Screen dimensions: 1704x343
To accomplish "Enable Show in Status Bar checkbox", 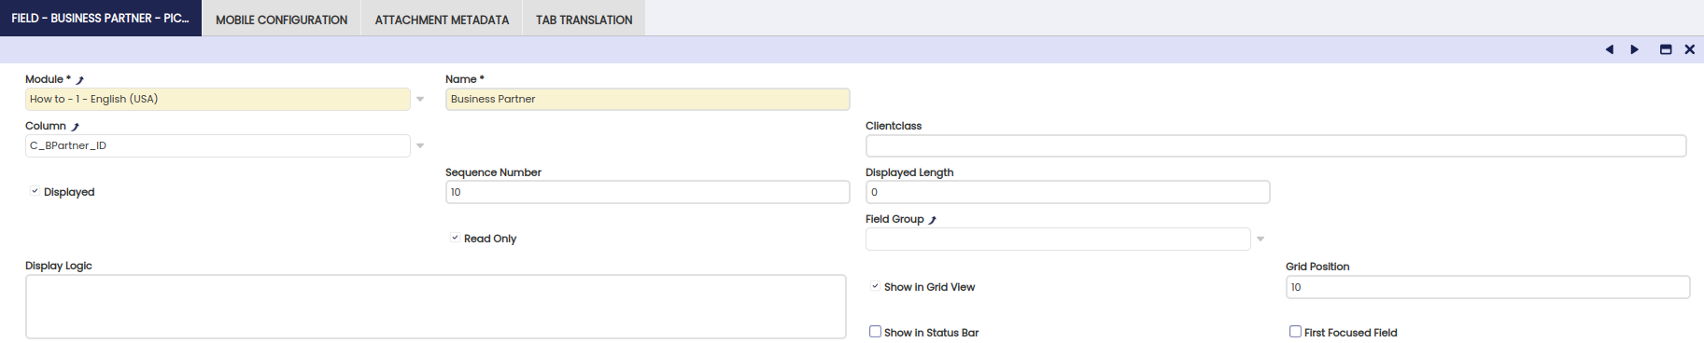I will coord(875,331).
